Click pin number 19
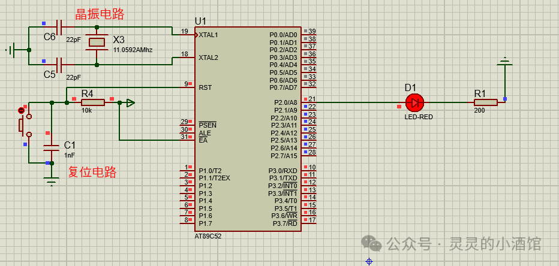The height and width of the screenshot is (266, 559). tap(184, 31)
